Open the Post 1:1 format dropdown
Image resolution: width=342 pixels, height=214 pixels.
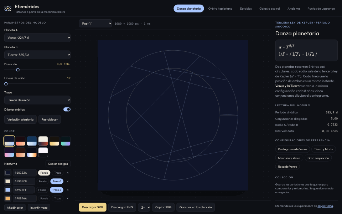(95, 24)
